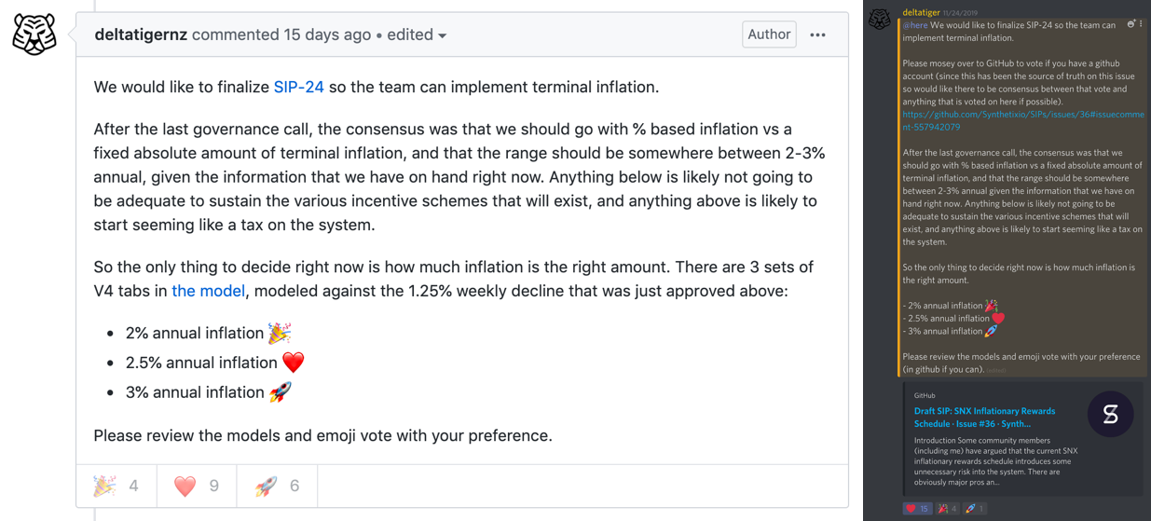Click the Discord party popper reaction
This screenshot has width=1151, height=521.
[948, 509]
